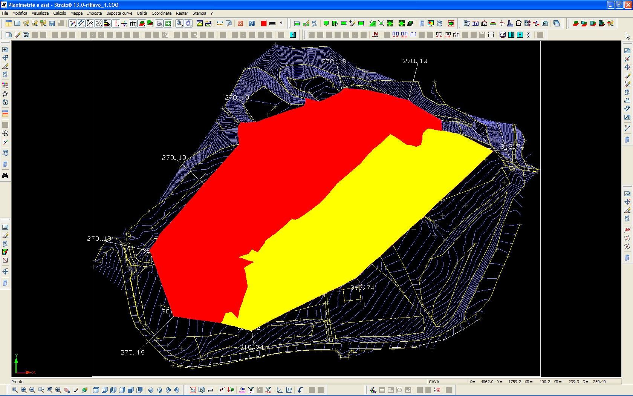The image size is (633, 396).
Task: Select the pencil tool in the left sidebar
Action: [5, 66]
